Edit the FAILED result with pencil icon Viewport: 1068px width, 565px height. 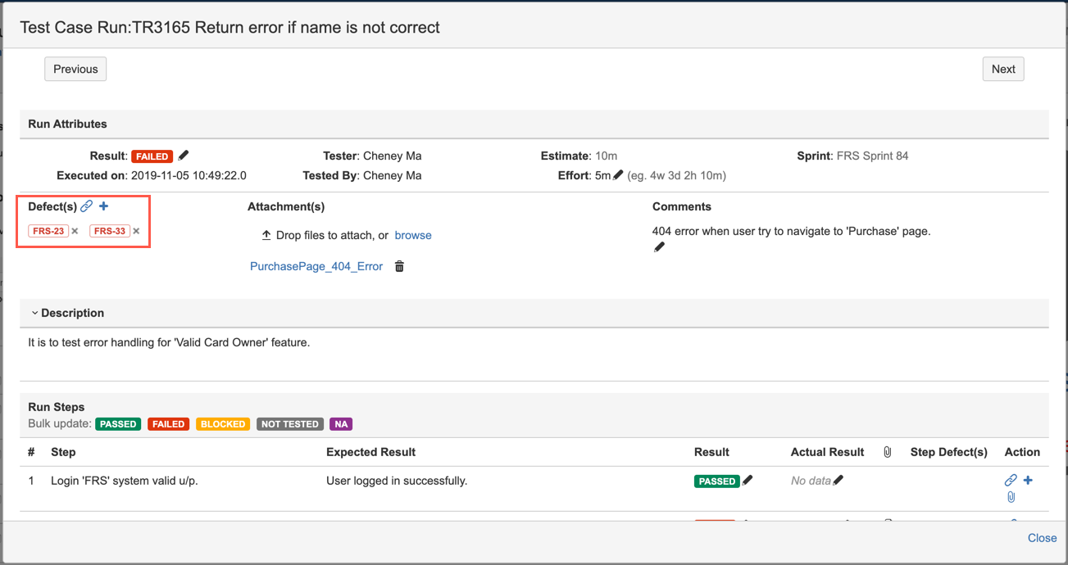pyautogui.click(x=184, y=156)
